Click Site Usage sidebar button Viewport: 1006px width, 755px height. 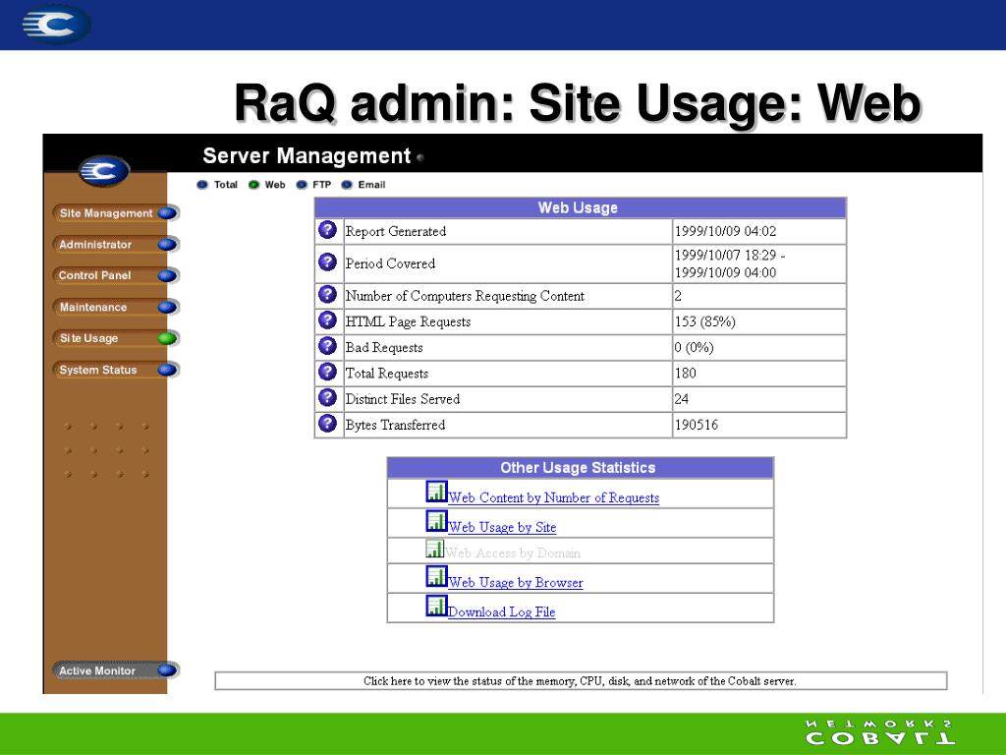coord(115,338)
